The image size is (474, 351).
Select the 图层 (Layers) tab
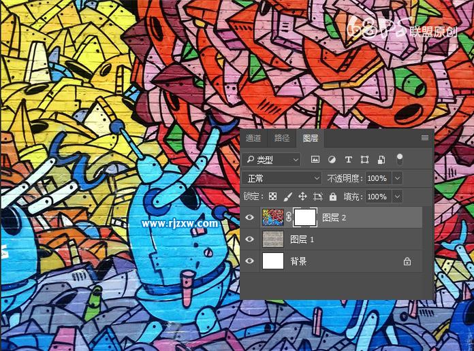click(x=311, y=138)
